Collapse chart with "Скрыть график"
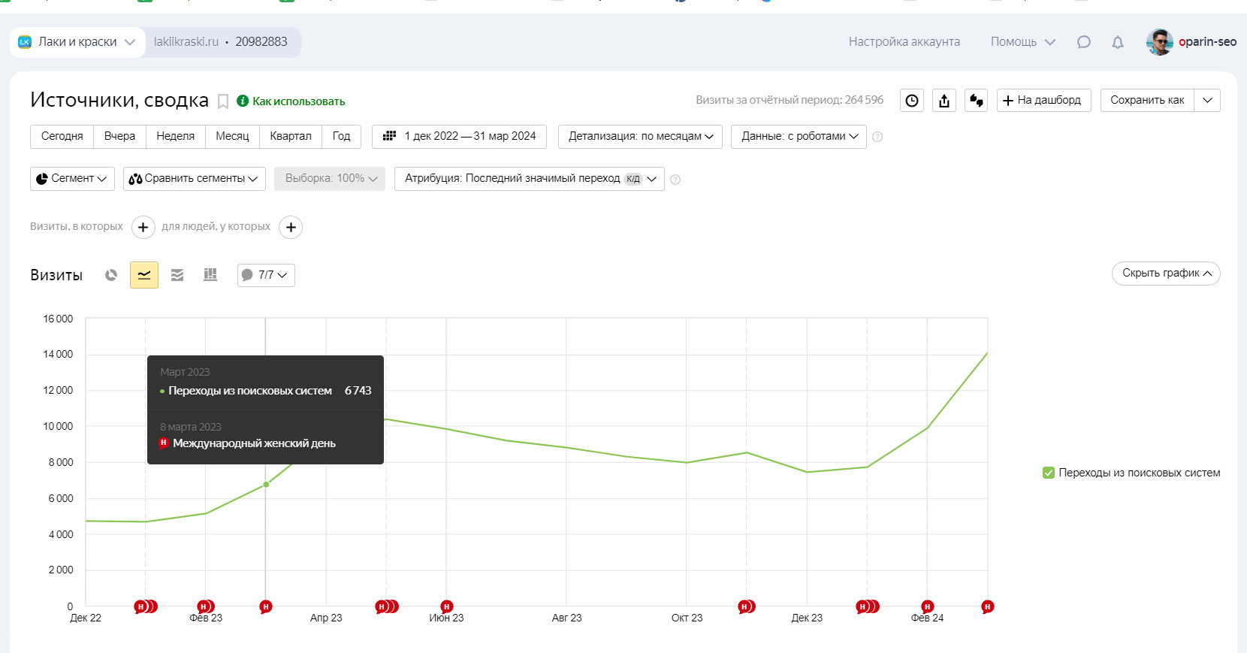1247x653 pixels. coord(1166,274)
